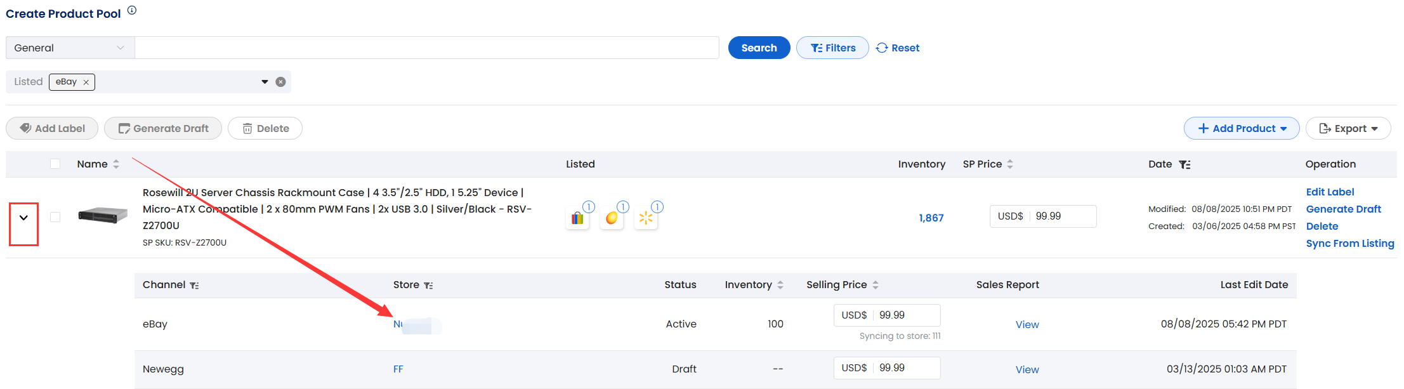Open the eBay row store link
Viewport: 1404px width, 389px height.
(x=417, y=325)
